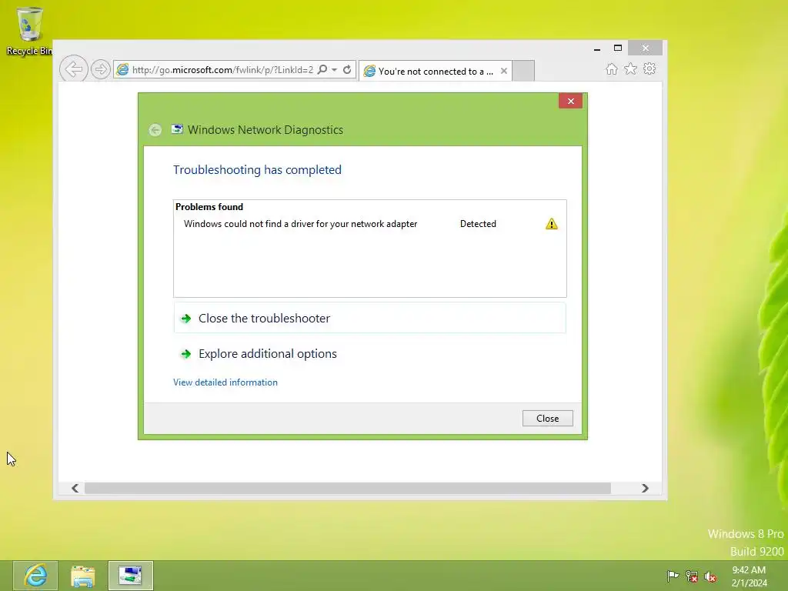
Task: Click the search magnifier in address bar
Action: [x=322, y=69]
